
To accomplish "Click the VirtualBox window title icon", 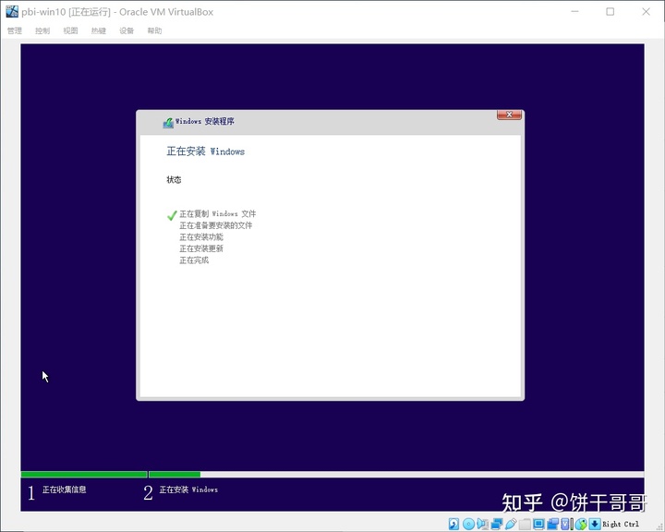I will [x=12, y=11].
